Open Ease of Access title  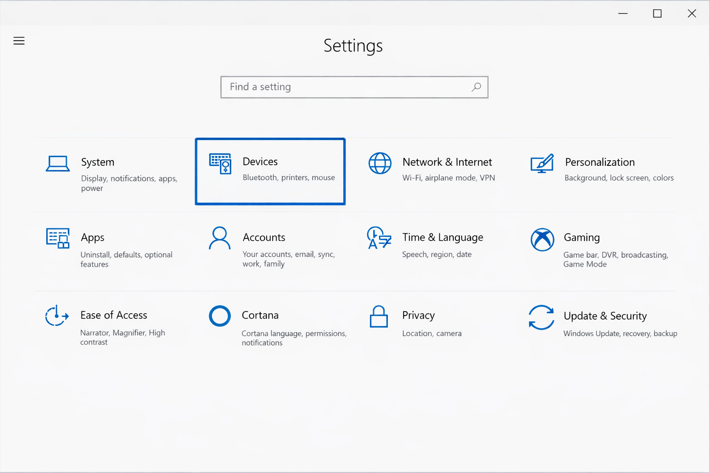(x=114, y=315)
